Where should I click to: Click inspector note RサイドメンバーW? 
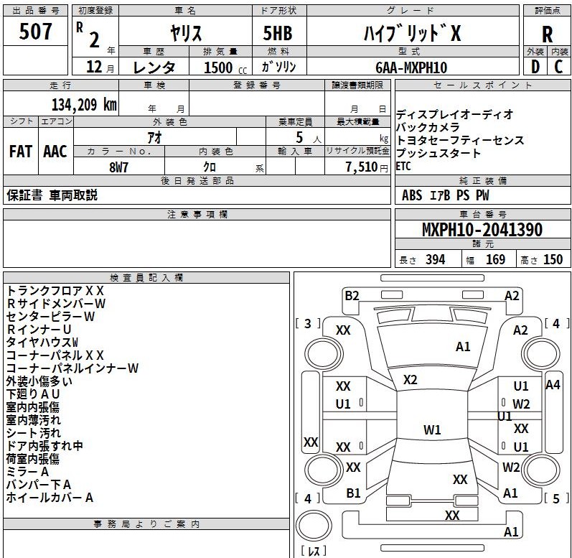coord(56,304)
